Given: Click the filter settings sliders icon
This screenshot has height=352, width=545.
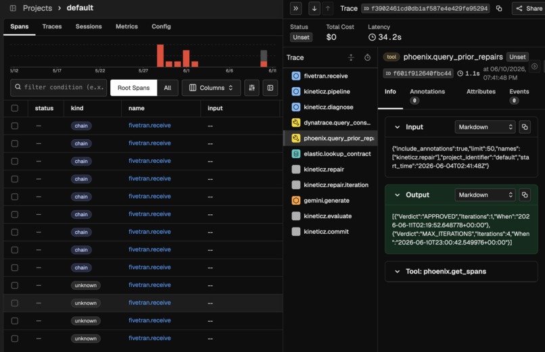Looking at the screenshot, I should pos(252,88).
